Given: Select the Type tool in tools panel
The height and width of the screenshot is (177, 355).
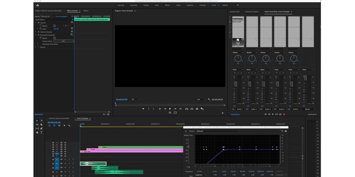Looking at the screenshot, I should pos(42,132).
